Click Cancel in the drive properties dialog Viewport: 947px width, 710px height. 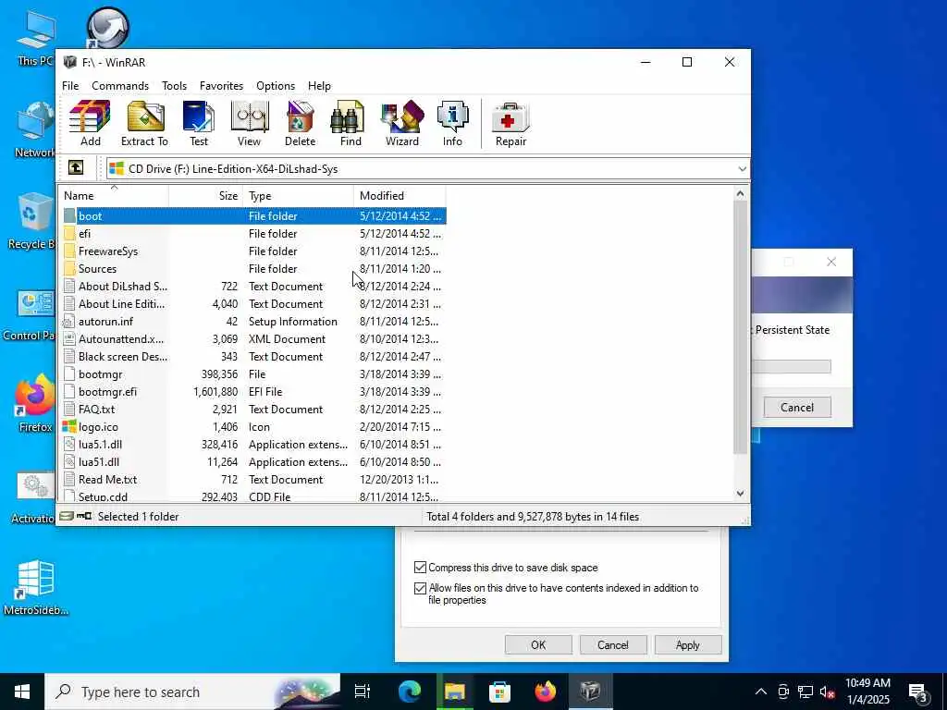click(613, 644)
